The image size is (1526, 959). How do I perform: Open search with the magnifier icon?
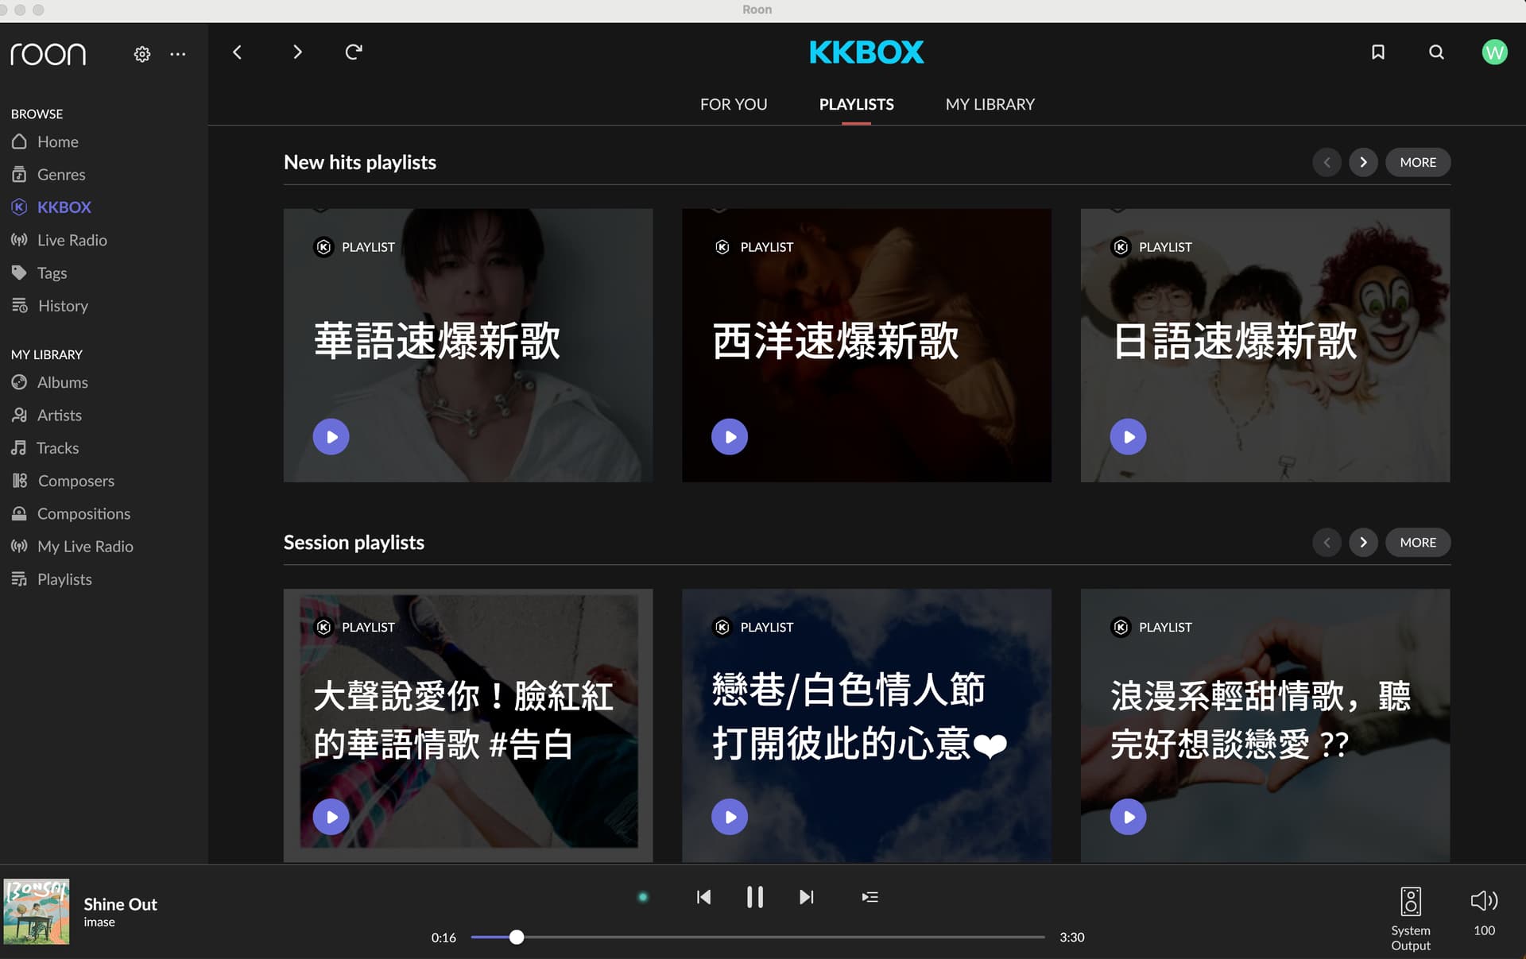1435,52
